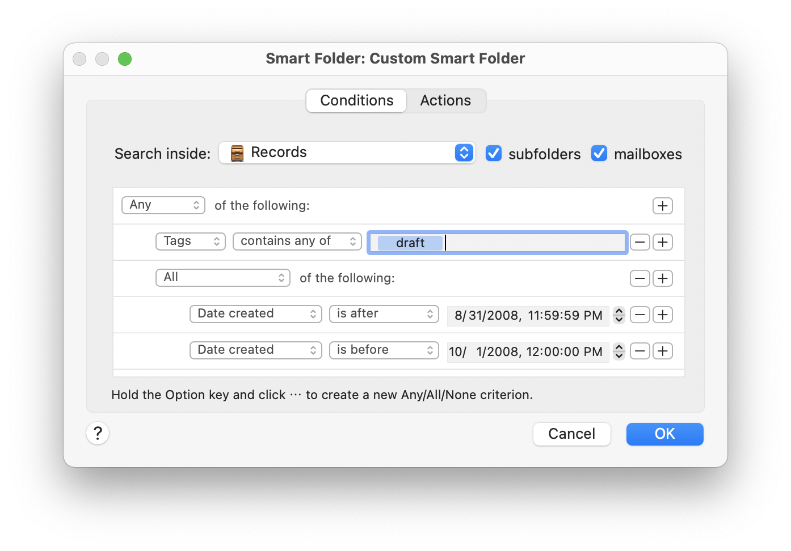Add a criterion after the Tags row
791x551 pixels.
point(663,242)
